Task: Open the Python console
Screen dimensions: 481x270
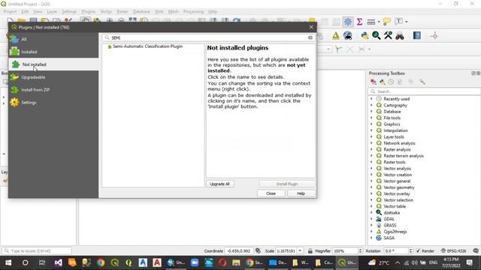Action: (x=365, y=36)
